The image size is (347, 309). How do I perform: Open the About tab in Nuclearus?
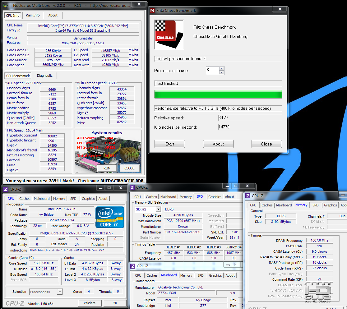[x=53, y=15]
